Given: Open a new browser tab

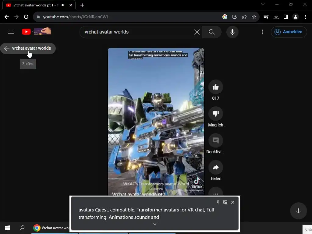Looking at the screenshot, I should pyautogui.click(x=82, y=5).
